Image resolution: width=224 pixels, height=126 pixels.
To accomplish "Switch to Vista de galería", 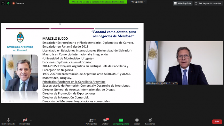I will click(x=183, y=3).
